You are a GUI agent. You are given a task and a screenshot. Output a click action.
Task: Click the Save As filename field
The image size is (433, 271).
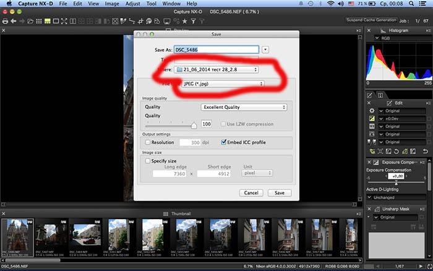[216, 49]
